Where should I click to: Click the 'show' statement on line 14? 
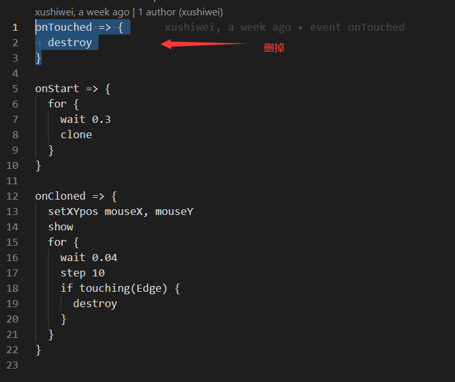click(60, 227)
